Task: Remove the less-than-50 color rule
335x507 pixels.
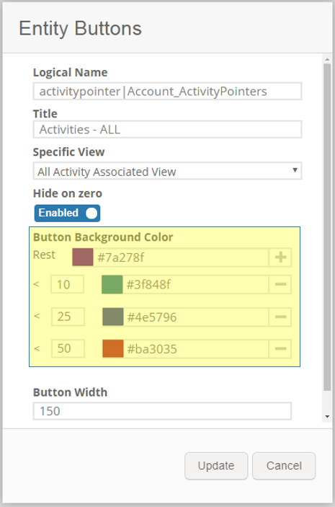Action: point(280,349)
